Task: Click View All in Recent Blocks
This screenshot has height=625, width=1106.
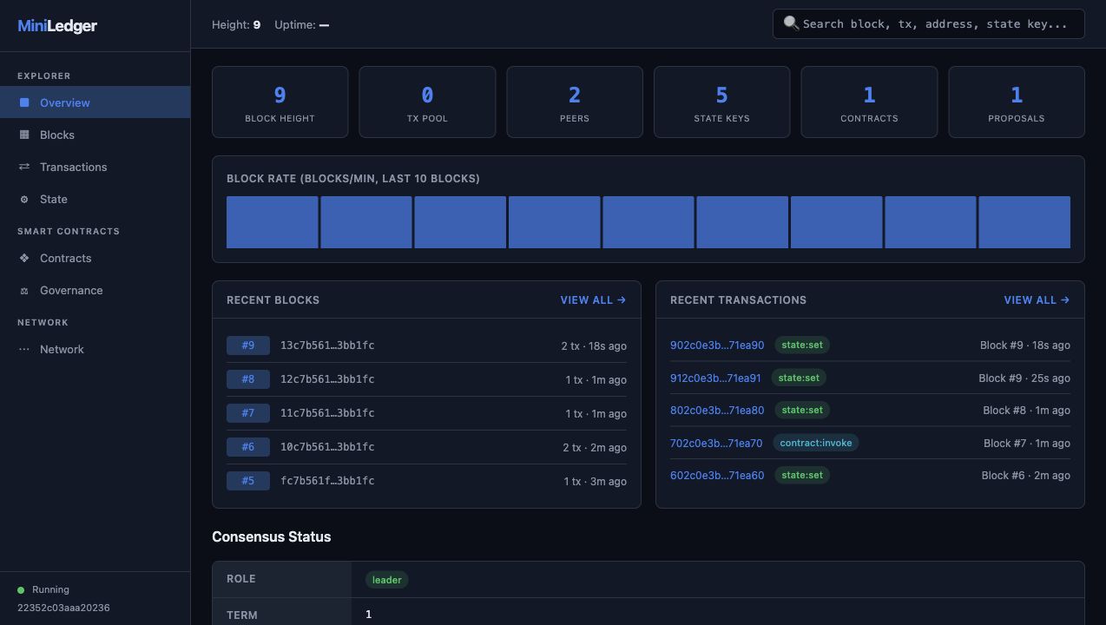Action: (x=593, y=299)
